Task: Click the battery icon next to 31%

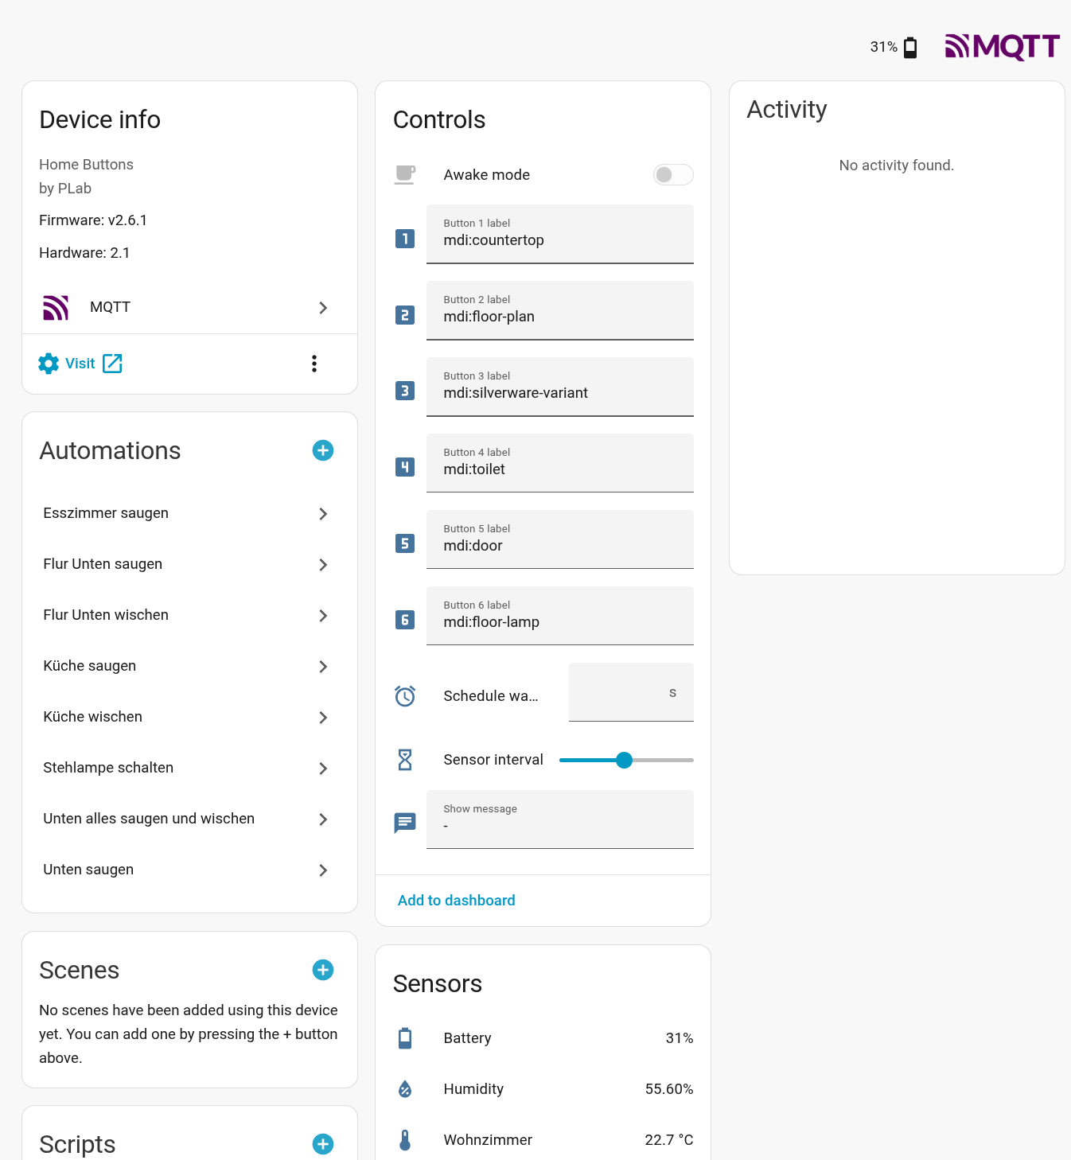Action: click(910, 48)
